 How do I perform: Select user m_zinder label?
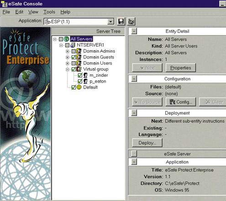pyautogui.click(x=99, y=75)
